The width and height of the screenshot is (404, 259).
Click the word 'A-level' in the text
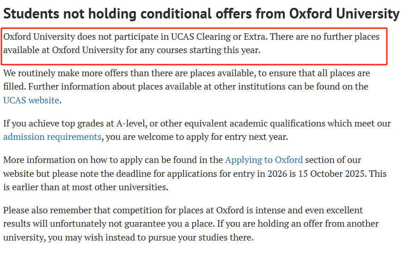coord(131,123)
